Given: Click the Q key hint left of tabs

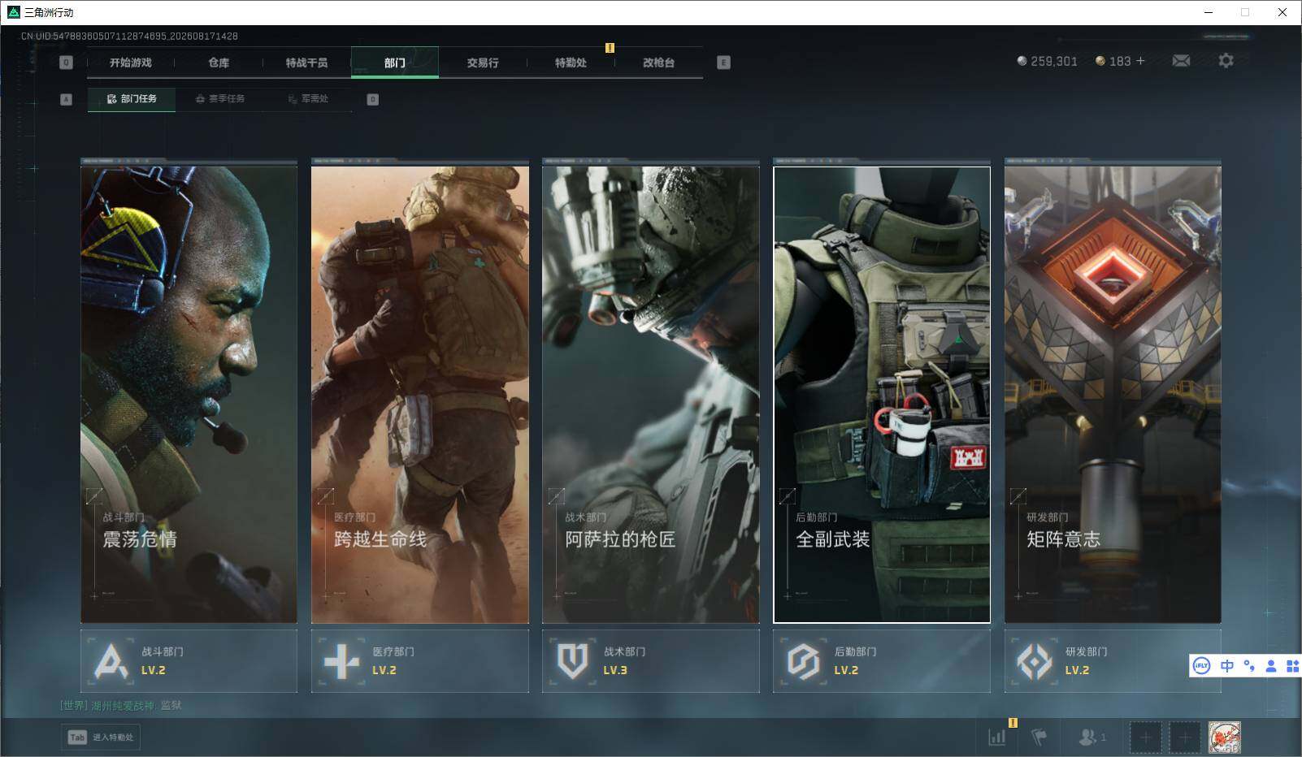Looking at the screenshot, I should [x=66, y=63].
